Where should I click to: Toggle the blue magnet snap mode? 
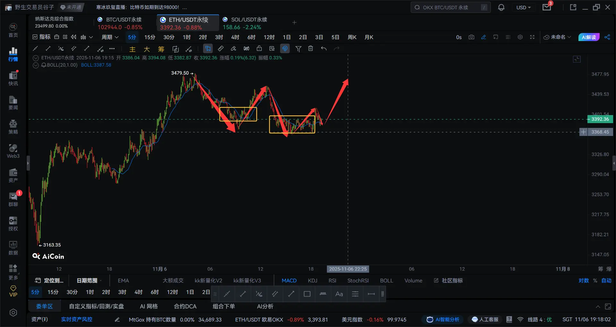coord(285,49)
